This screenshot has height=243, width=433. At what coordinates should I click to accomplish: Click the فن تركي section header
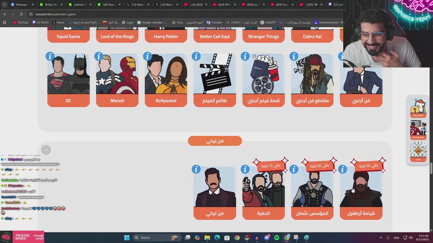coord(215,141)
